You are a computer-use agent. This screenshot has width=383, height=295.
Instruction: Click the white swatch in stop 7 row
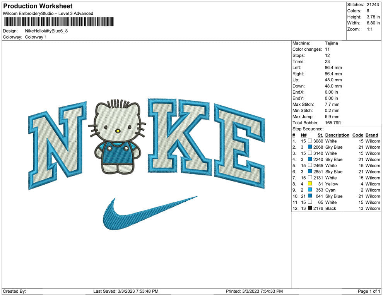click(x=310, y=177)
